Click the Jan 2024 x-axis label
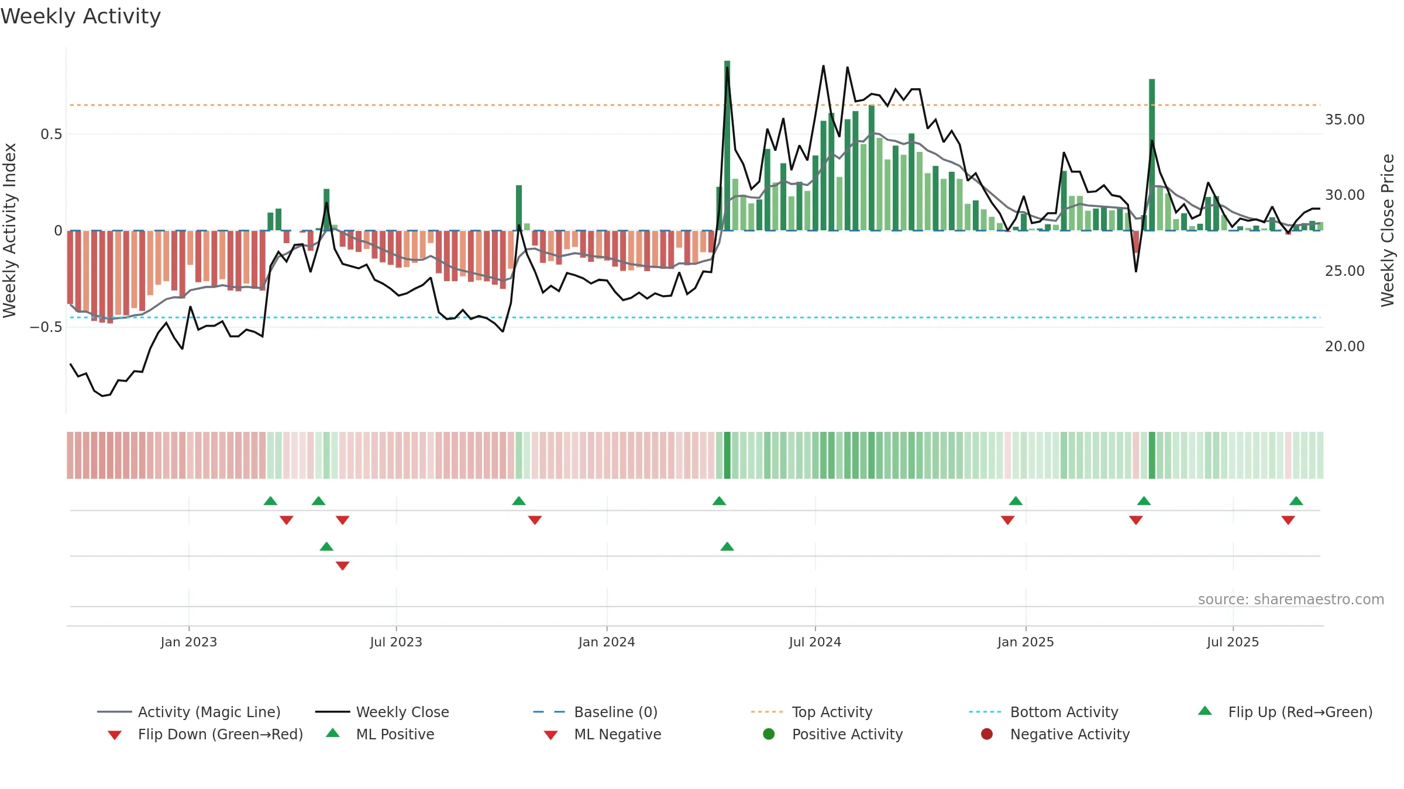The height and width of the screenshot is (789, 1404). tap(607, 642)
